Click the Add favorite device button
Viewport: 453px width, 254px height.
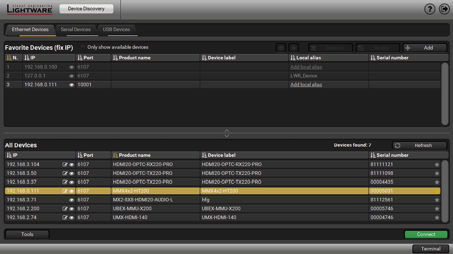coord(425,48)
